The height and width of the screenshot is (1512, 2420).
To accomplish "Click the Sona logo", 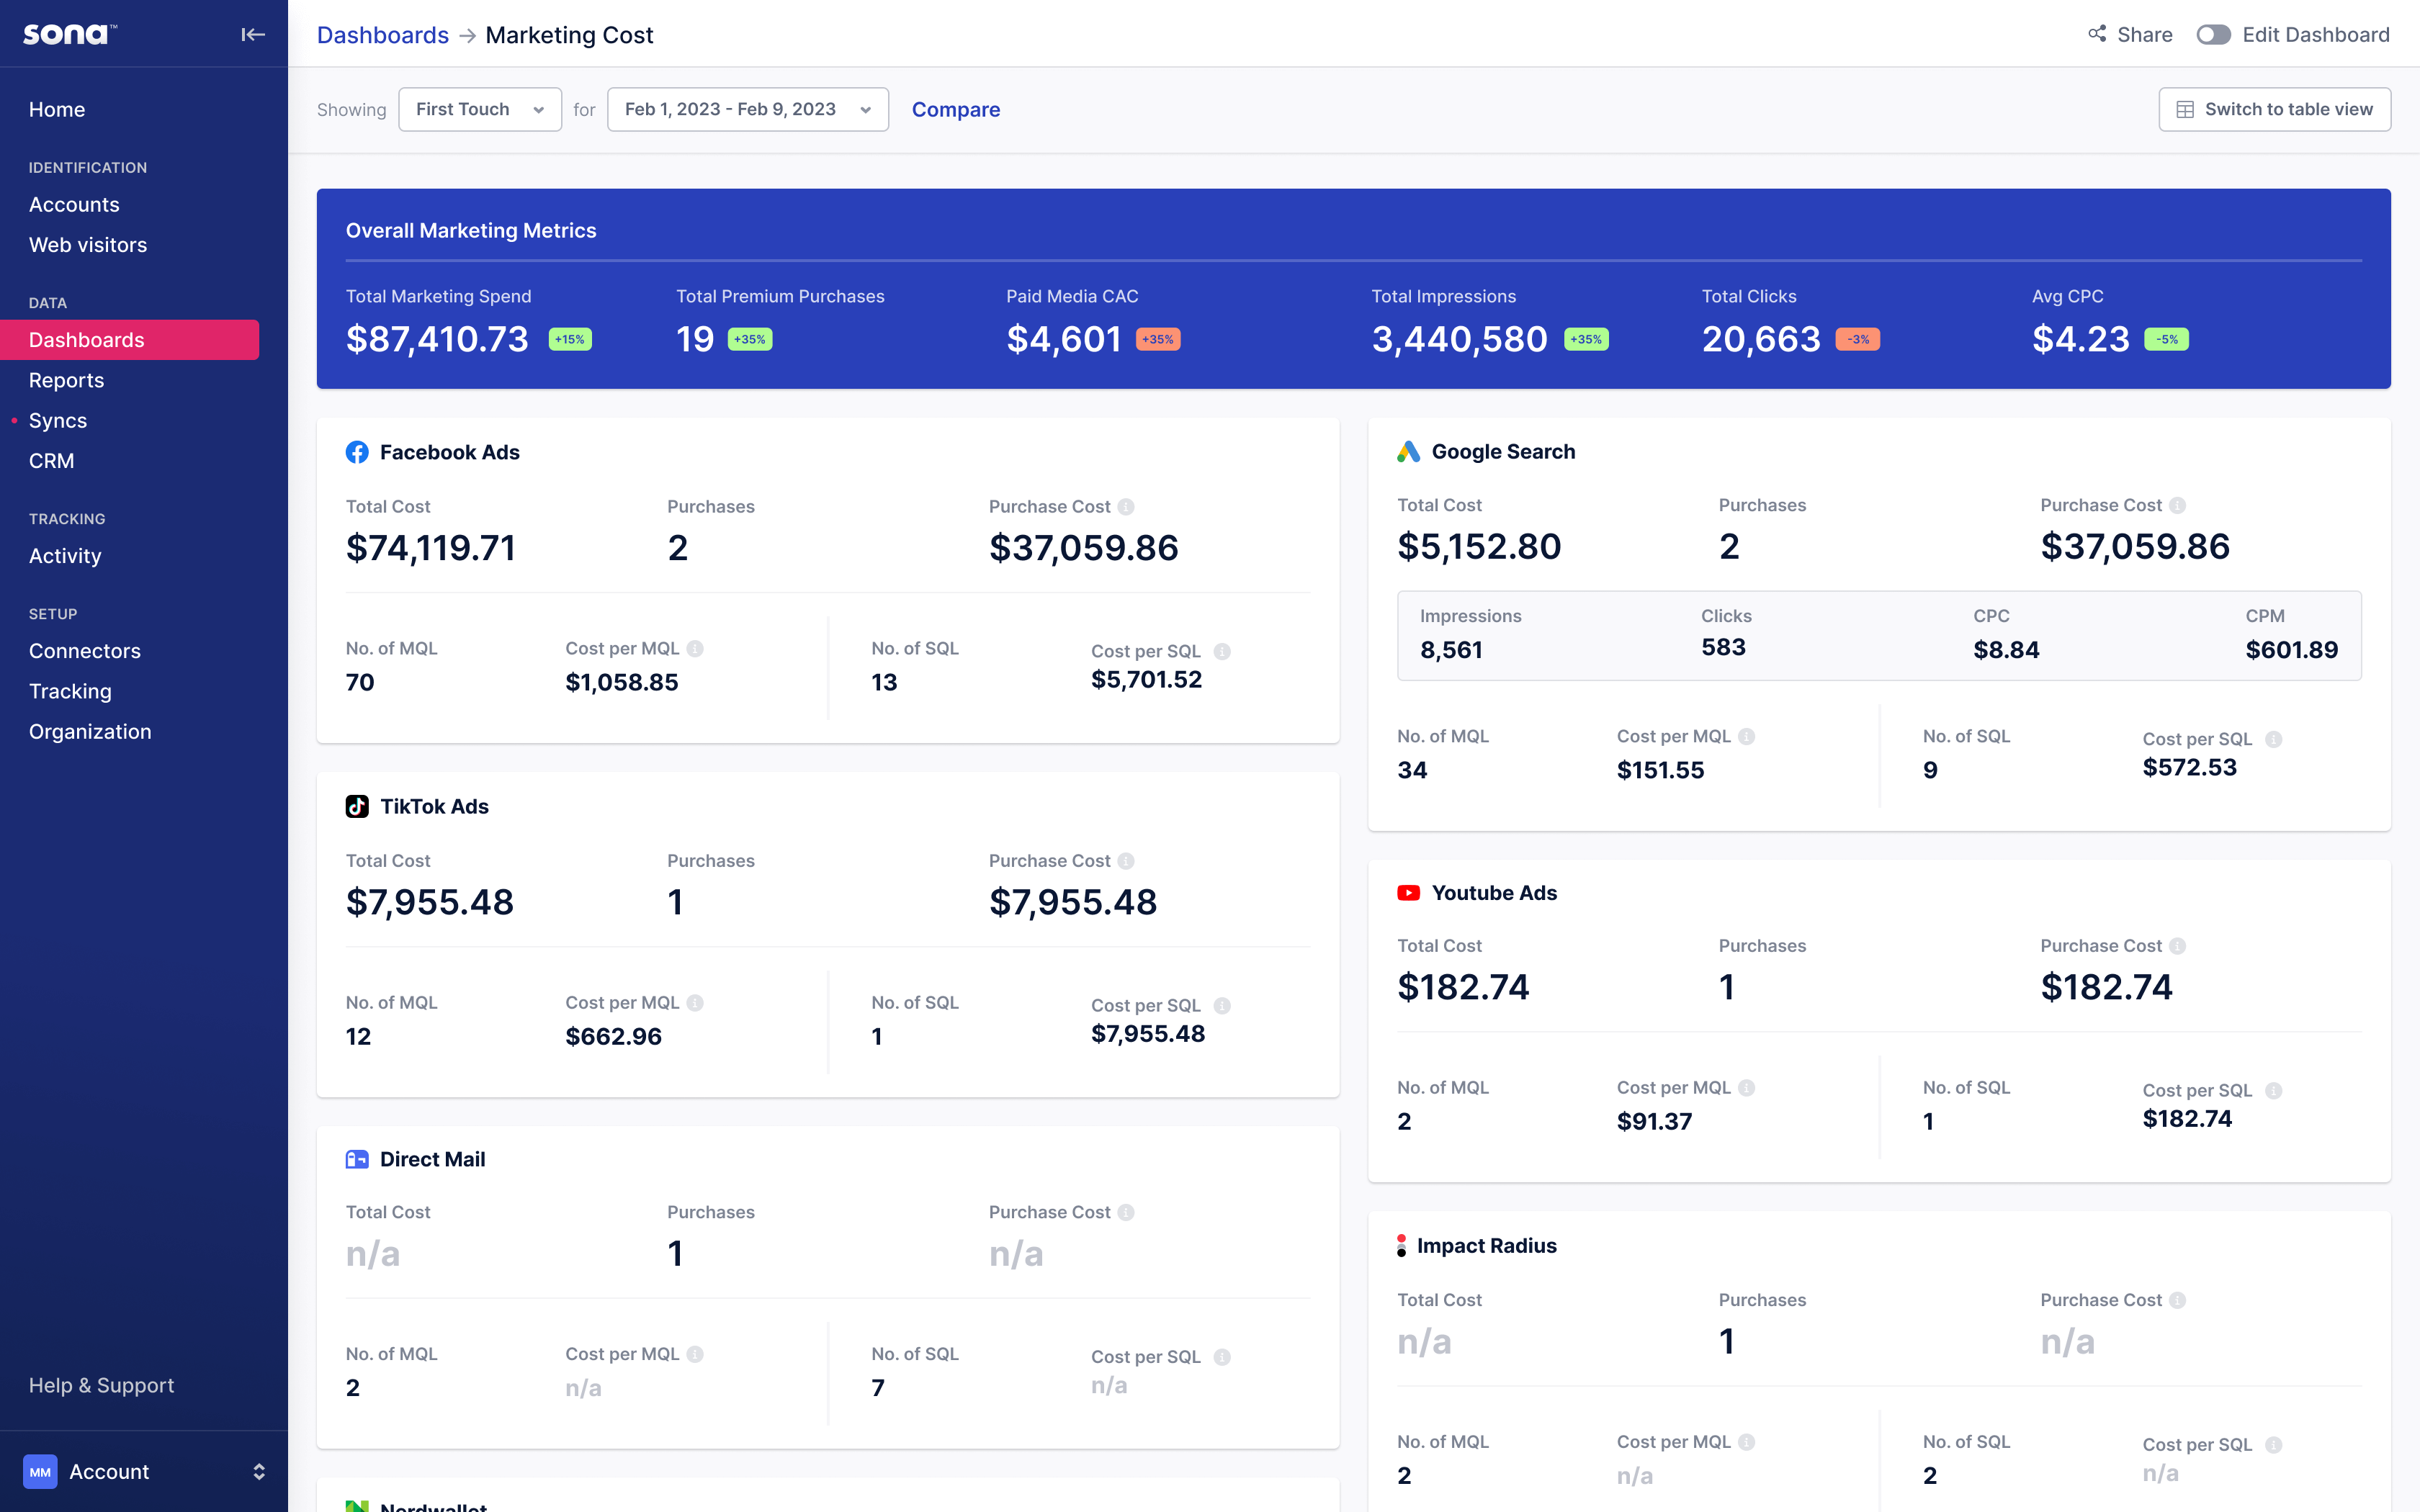I will click(68, 33).
